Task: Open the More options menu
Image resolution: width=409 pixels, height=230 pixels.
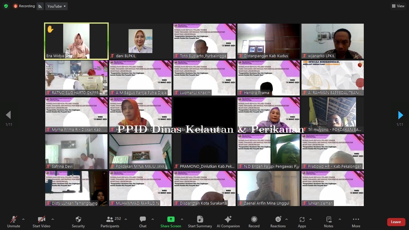Action: point(356,222)
